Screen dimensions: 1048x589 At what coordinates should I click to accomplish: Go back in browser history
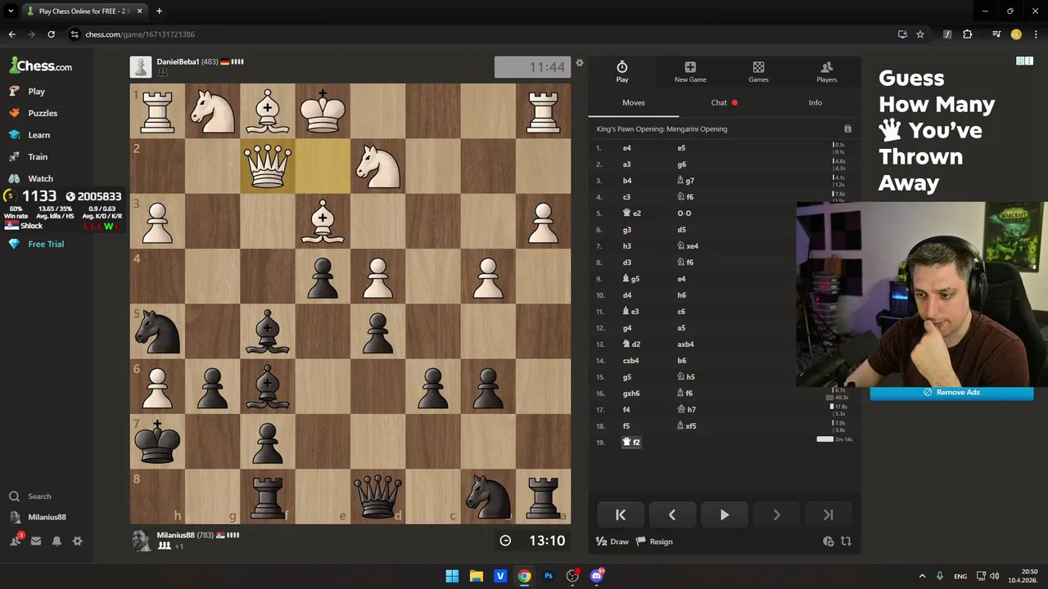(11, 34)
